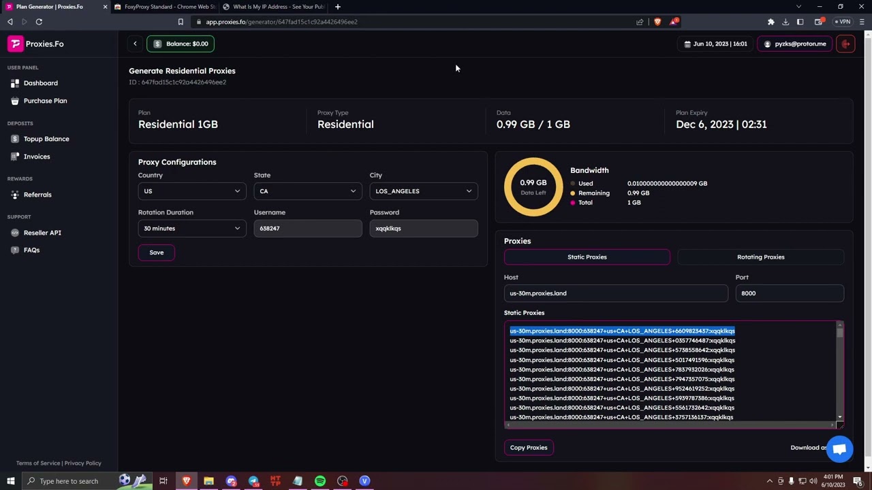This screenshot has width=872, height=490.
Task: Click the browser address bar URL
Action: (x=281, y=22)
